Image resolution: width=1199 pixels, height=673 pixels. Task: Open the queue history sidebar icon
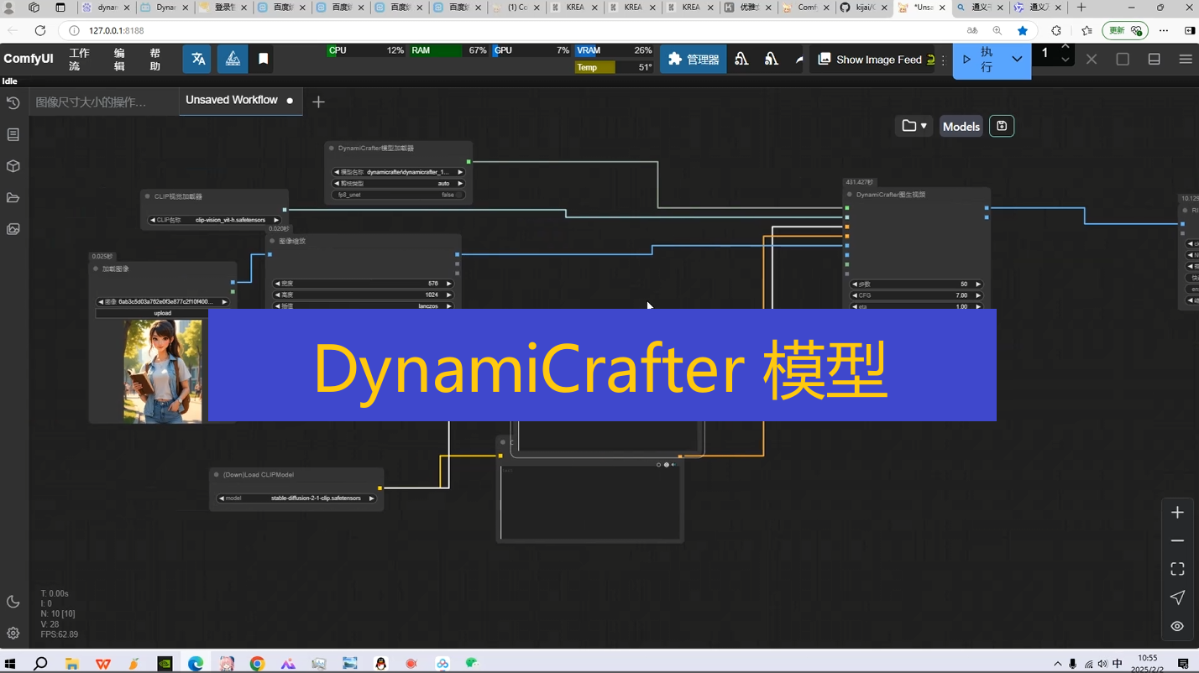13,103
